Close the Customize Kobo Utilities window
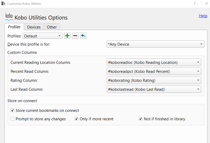The width and height of the screenshot is (210, 143). (x=206, y=4)
